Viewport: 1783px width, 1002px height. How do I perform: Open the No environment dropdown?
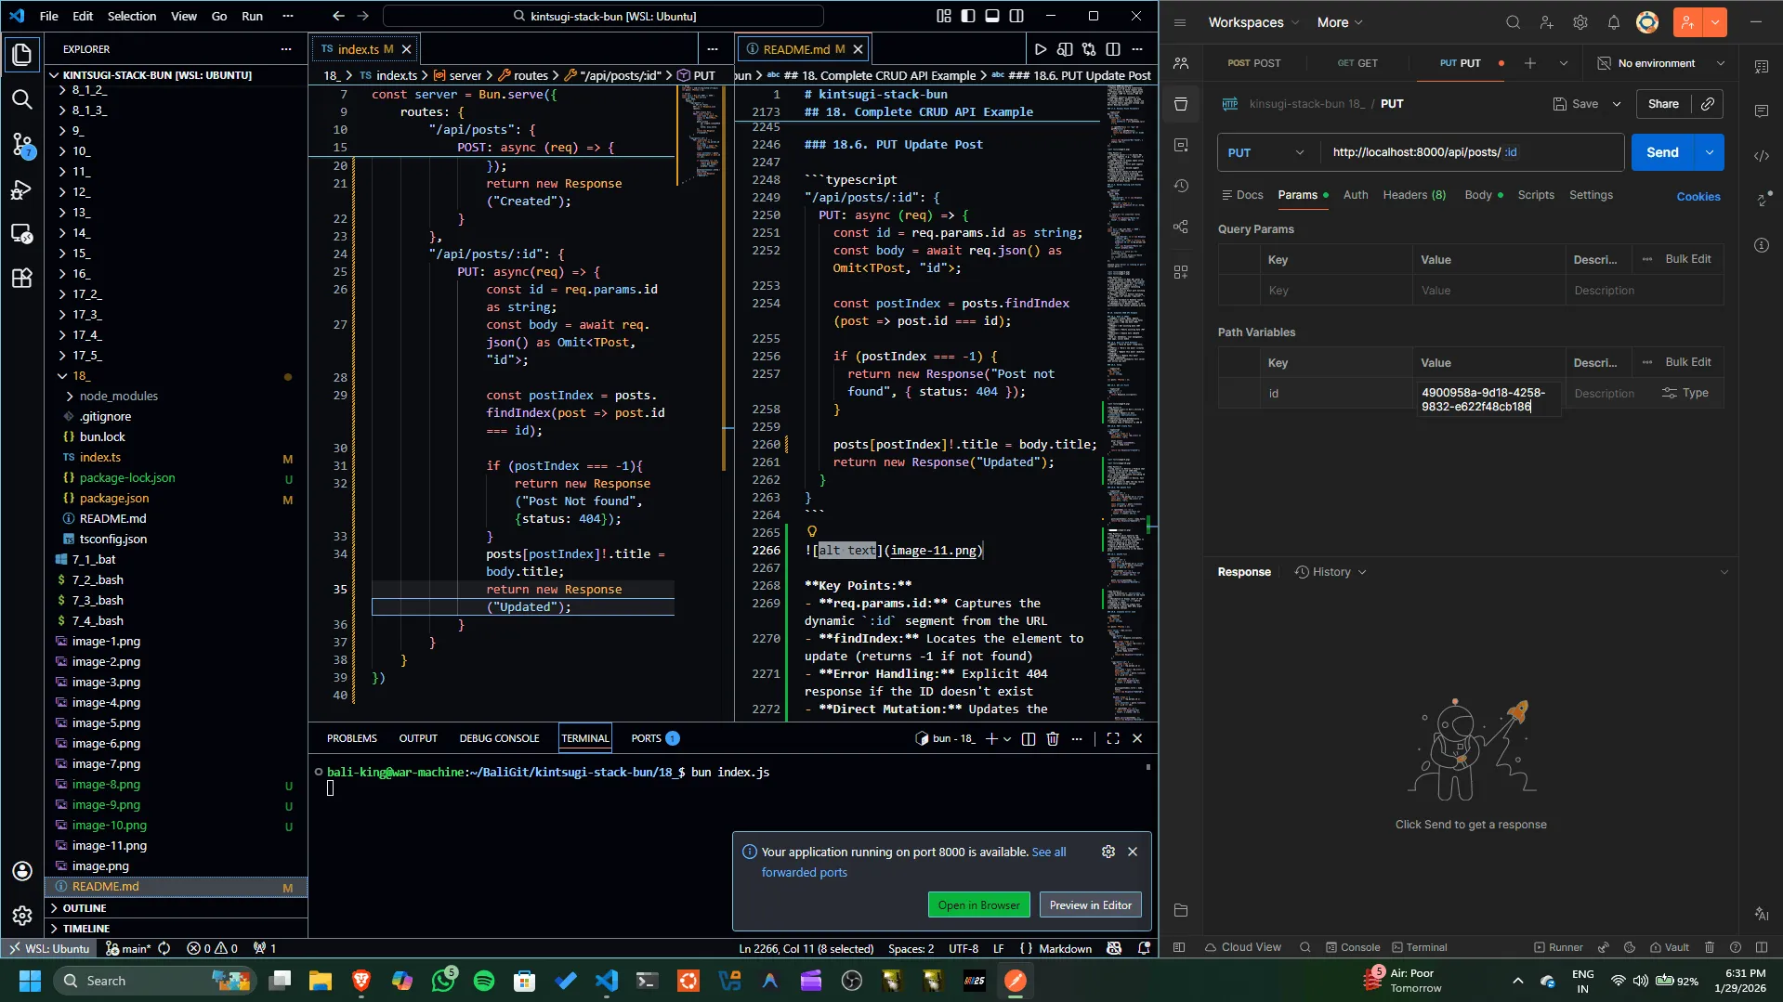click(1661, 63)
